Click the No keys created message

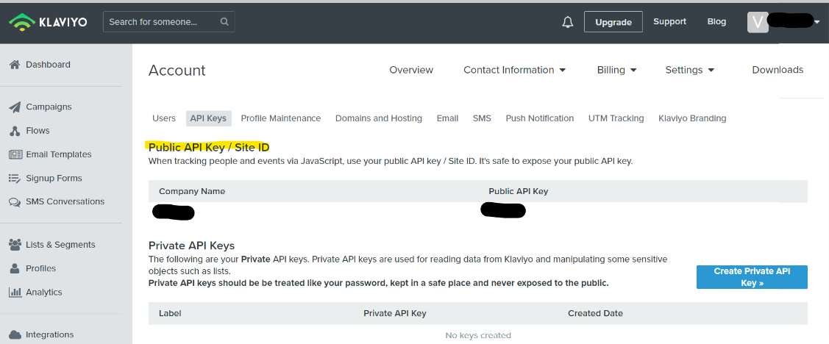pyautogui.click(x=478, y=335)
